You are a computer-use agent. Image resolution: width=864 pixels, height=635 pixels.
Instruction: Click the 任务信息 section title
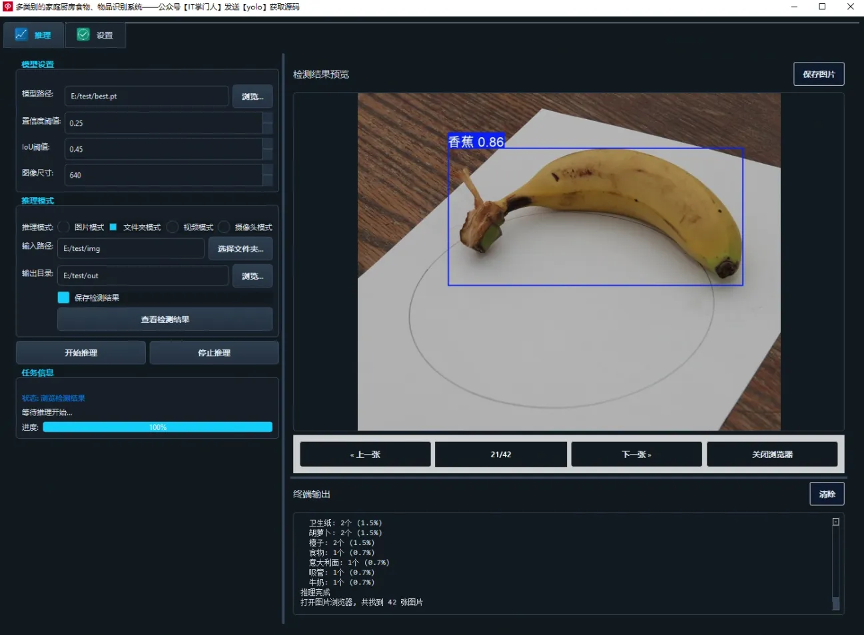[37, 373]
